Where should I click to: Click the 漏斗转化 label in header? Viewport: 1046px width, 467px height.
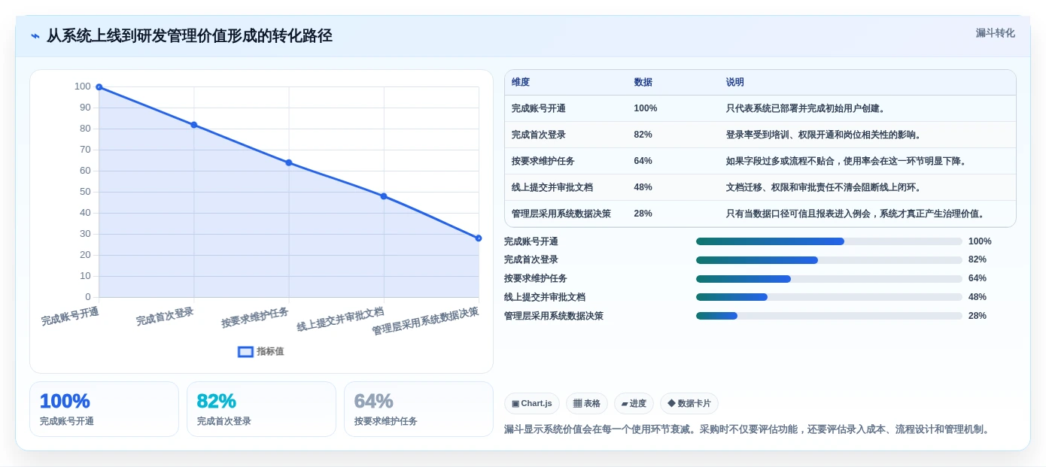tap(995, 33)
